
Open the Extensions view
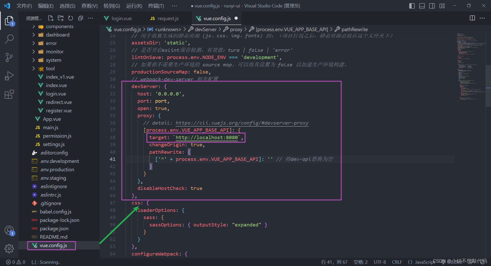coord(9,94)
